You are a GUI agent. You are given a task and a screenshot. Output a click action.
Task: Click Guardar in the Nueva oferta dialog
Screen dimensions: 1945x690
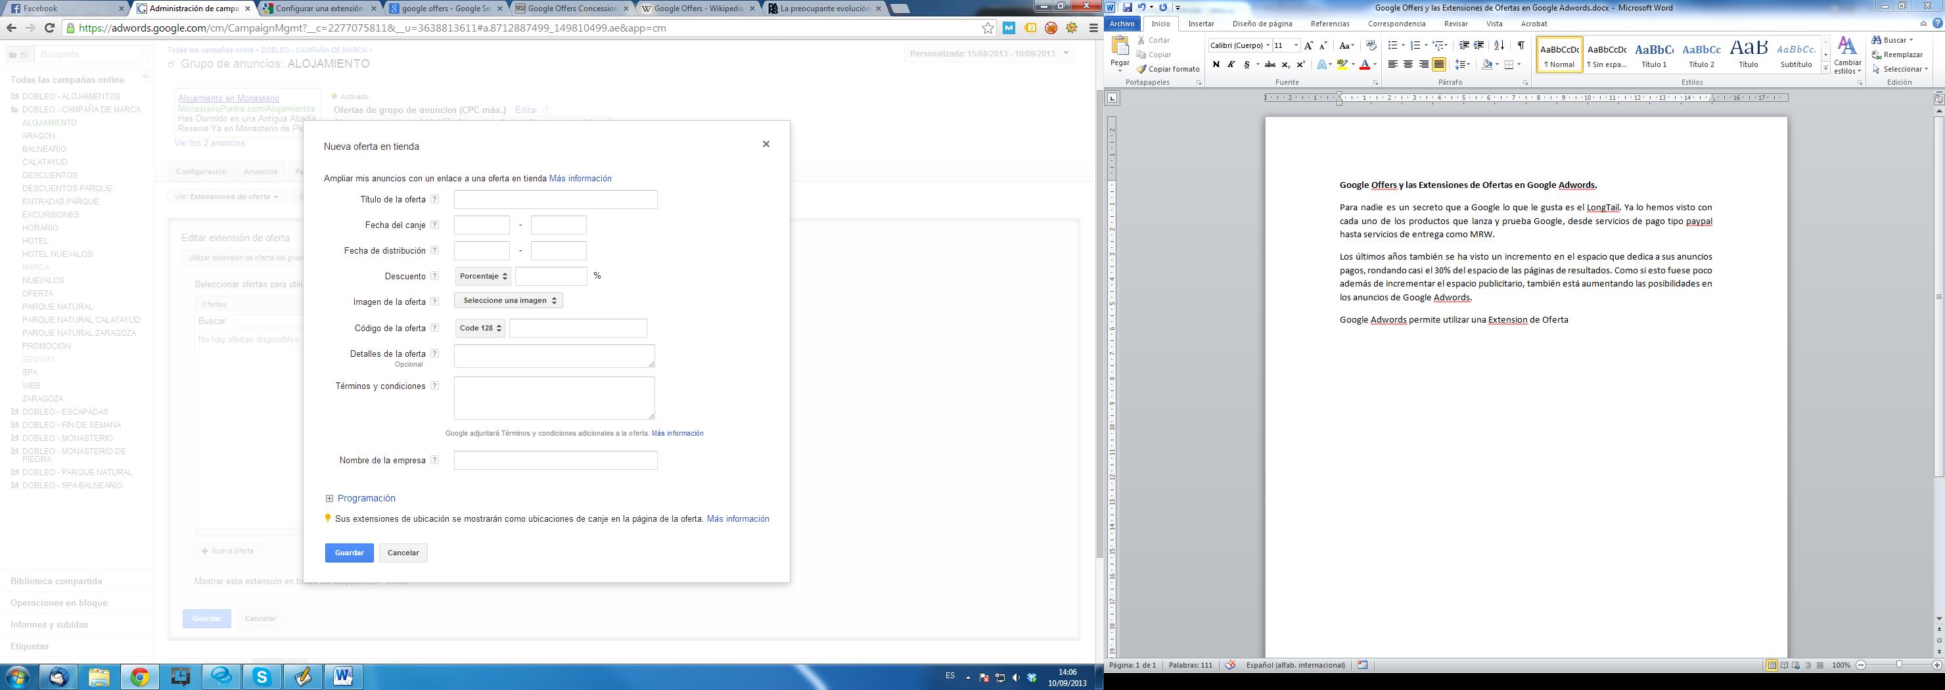(x=349, y=553)
